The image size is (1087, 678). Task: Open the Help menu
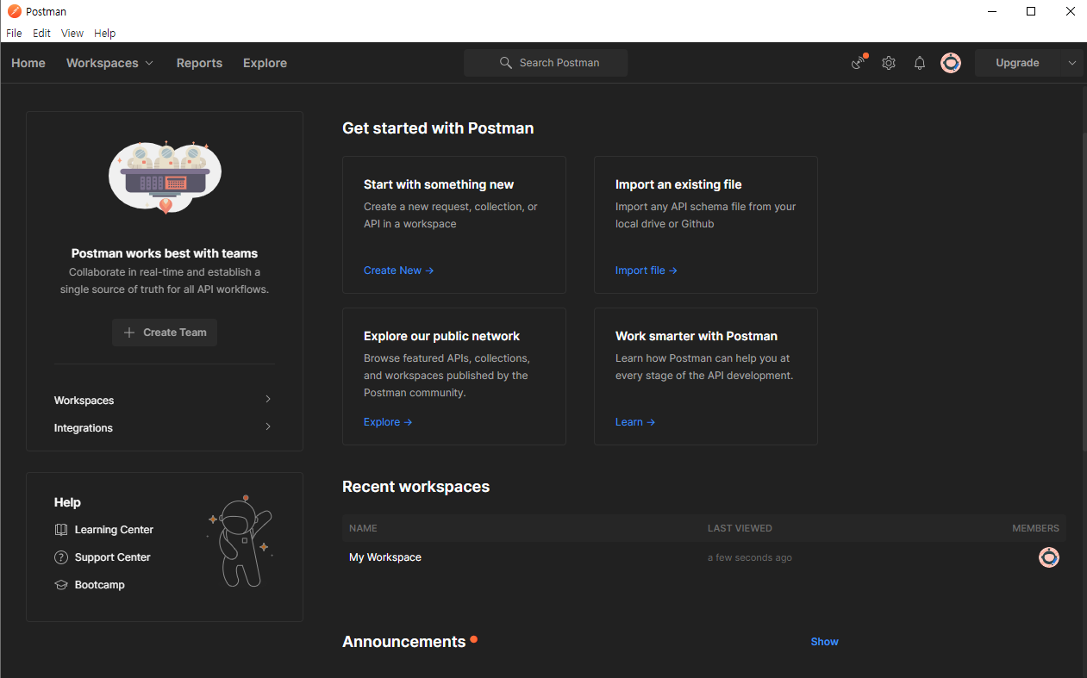[104, 33]
